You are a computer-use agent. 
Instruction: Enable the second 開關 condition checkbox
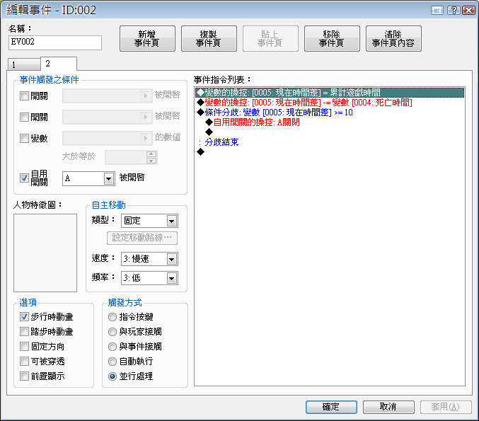[24, 117]
